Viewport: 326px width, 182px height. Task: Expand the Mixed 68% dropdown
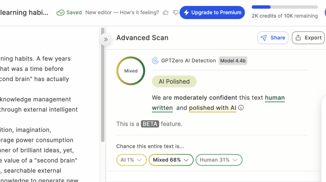pos(171,160)
